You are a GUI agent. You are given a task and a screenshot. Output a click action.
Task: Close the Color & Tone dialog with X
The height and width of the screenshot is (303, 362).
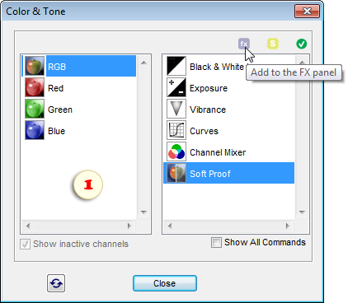pos(307,12)
